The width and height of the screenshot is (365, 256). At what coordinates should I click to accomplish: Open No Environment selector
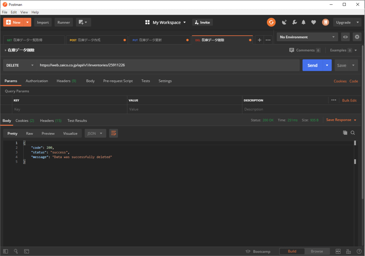[307, 37]
